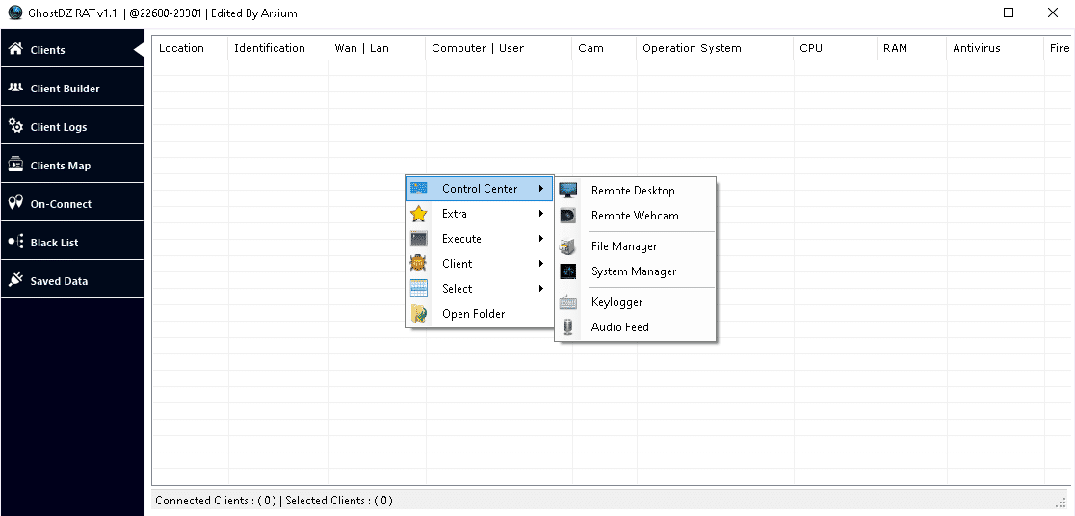Screen dimensions: 1075x516
Task: Open the Client Logs section
Action: click(72, 126)
